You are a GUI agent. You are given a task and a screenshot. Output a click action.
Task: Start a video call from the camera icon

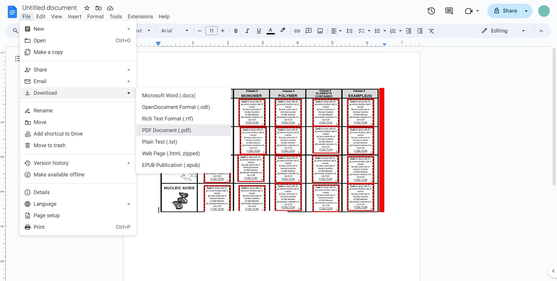tap(469, 11)
